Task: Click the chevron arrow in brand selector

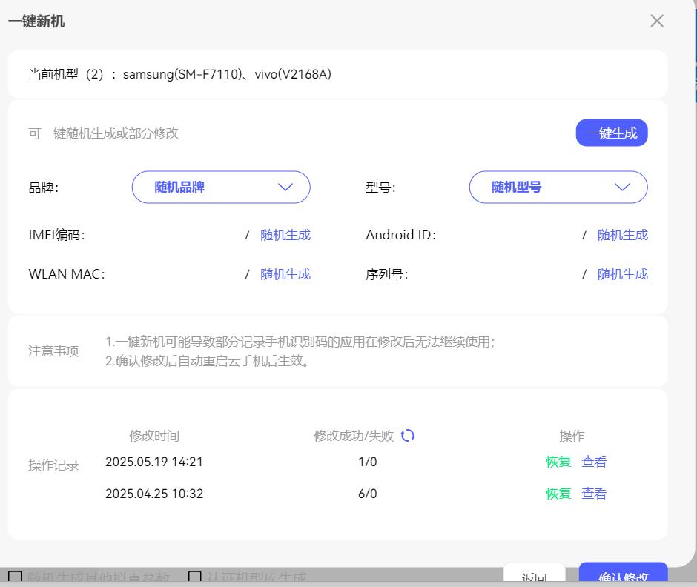Action: tap(285, 188)
